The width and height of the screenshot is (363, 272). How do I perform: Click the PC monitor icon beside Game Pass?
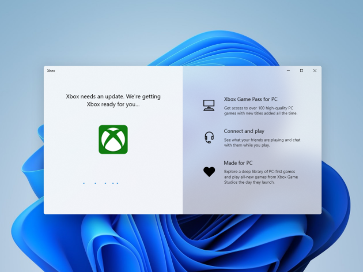click(x=209, y=105)
